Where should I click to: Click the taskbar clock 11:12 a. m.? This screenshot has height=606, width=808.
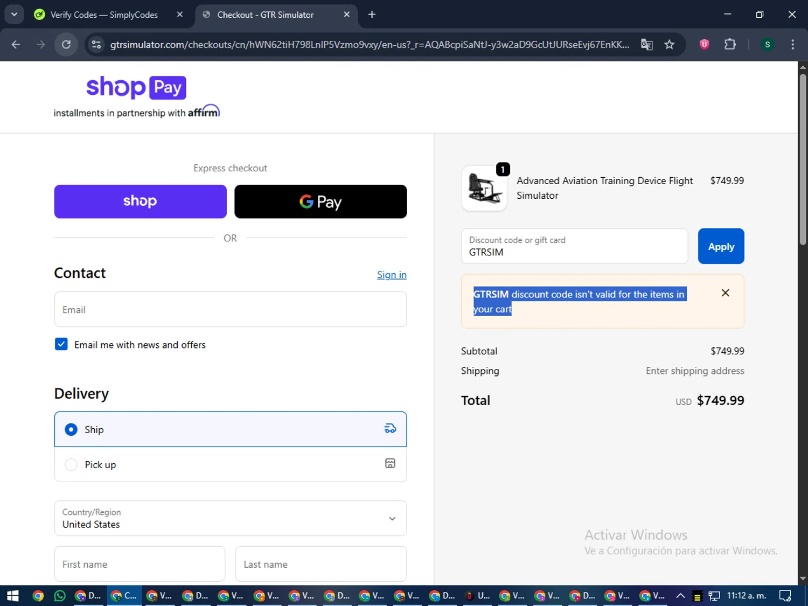(746, 596)
